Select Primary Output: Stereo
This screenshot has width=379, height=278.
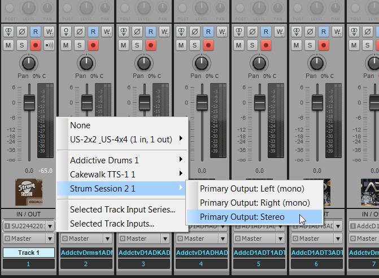tap(255, 217)
